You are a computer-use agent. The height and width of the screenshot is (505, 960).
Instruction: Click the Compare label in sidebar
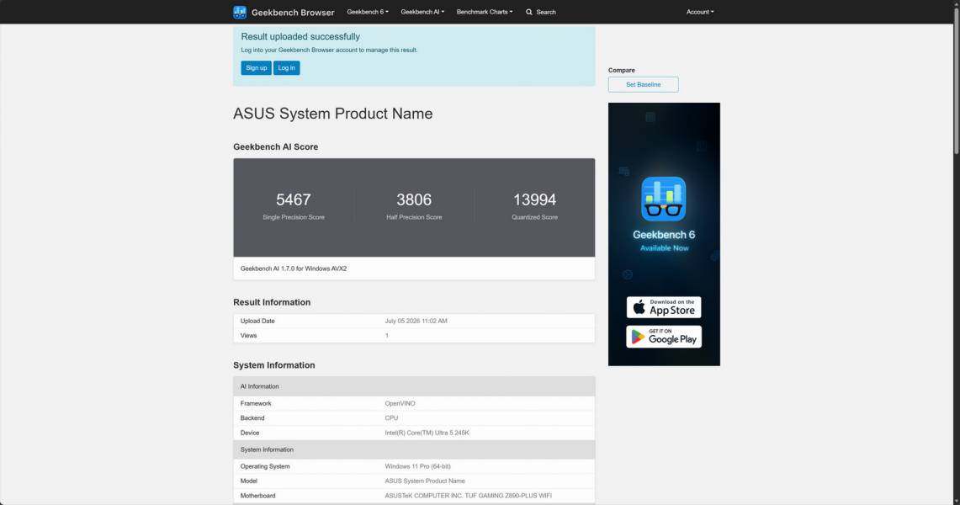[622, 71]
